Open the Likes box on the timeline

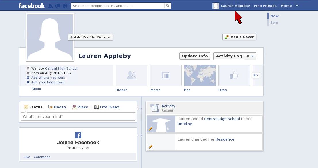point(234,75)
